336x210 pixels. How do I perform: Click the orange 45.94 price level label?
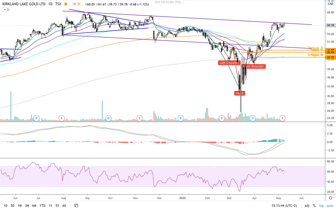[x=330, y=52]
